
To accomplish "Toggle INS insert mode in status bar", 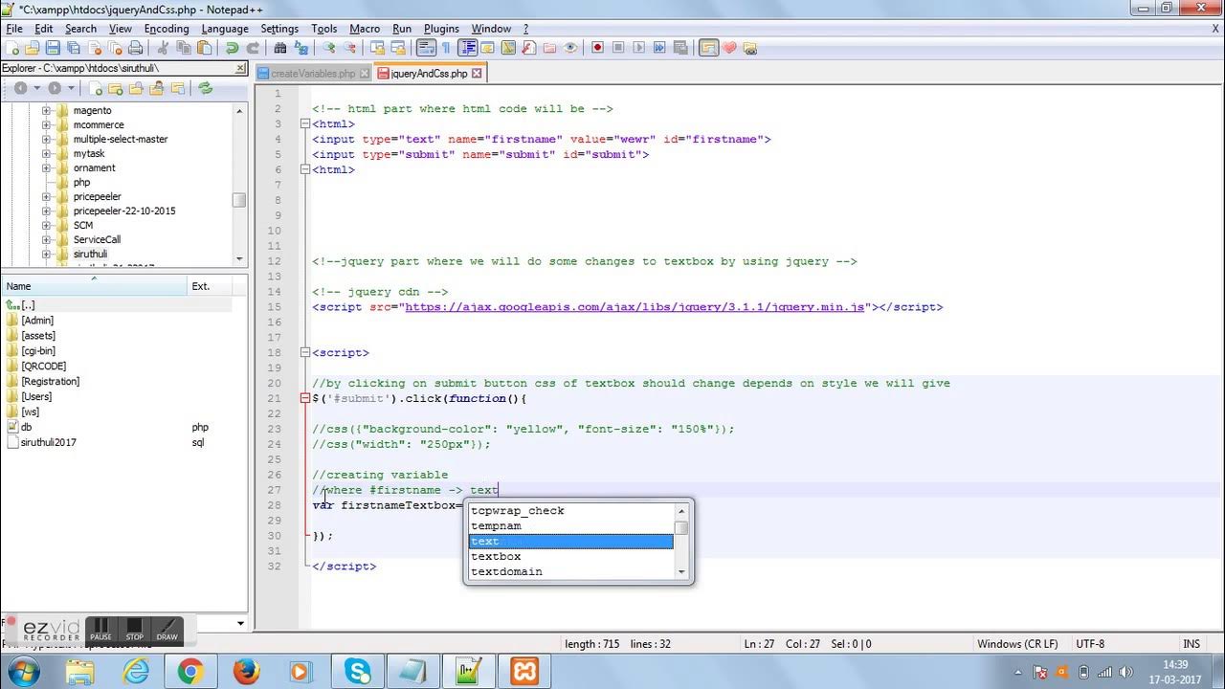I will pyautogui.click(x=1192, y=644).
